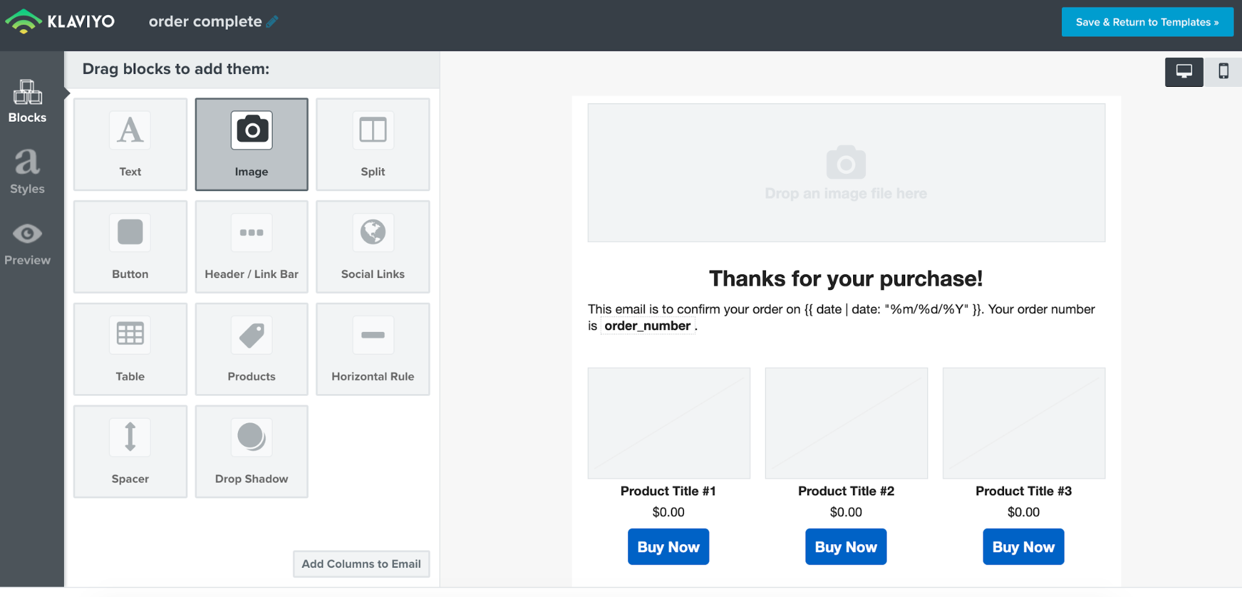This screenshot has width=1242, height=597.
Task: Click the $0.00 price under Product #3
Action: pos(1024,512)
